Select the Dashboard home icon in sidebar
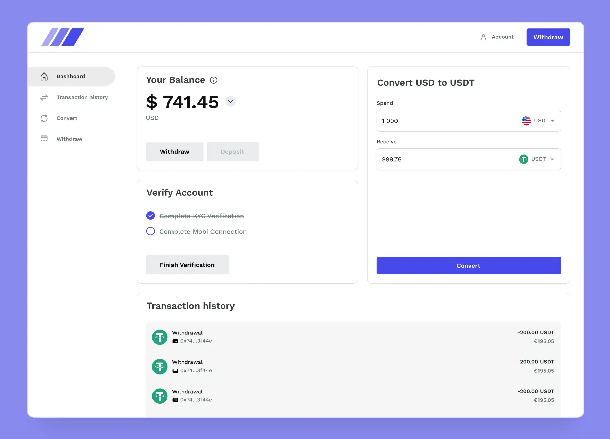Image resolution: width=610 pixels, height=439 pixels. tap(44, 76)
